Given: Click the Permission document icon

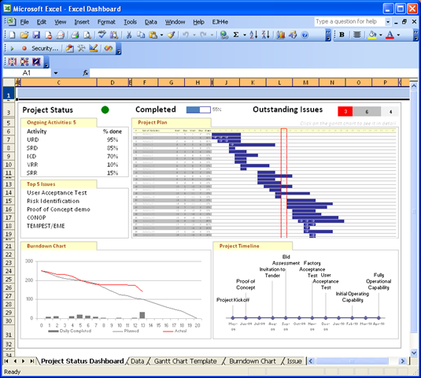Looking at the screenshot, I should [x=48, y=35].
